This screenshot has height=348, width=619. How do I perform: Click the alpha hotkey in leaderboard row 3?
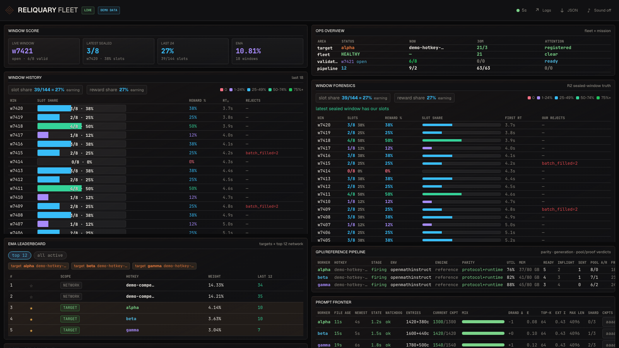click(132, 308)
